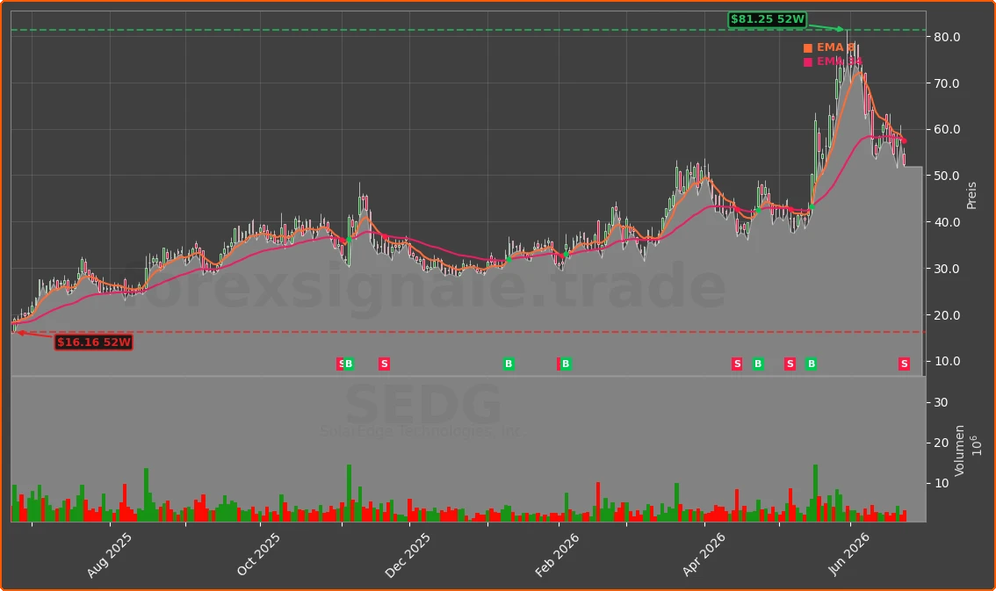Select the B buy marker at Feb 2026

pyautogui.click(x=566, y=364)
